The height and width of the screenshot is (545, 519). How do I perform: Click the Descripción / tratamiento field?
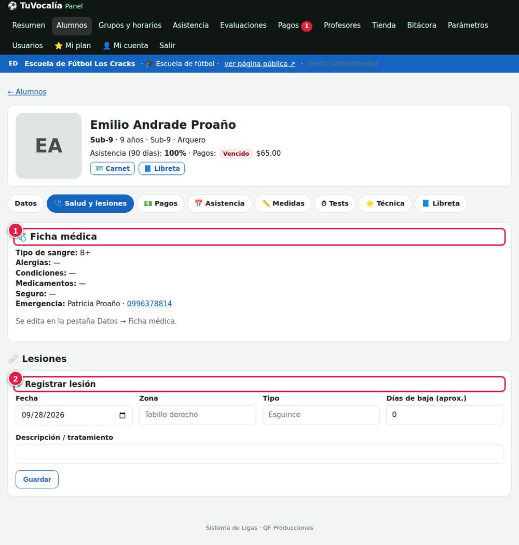pyautogui.click(x=259, y=454)
